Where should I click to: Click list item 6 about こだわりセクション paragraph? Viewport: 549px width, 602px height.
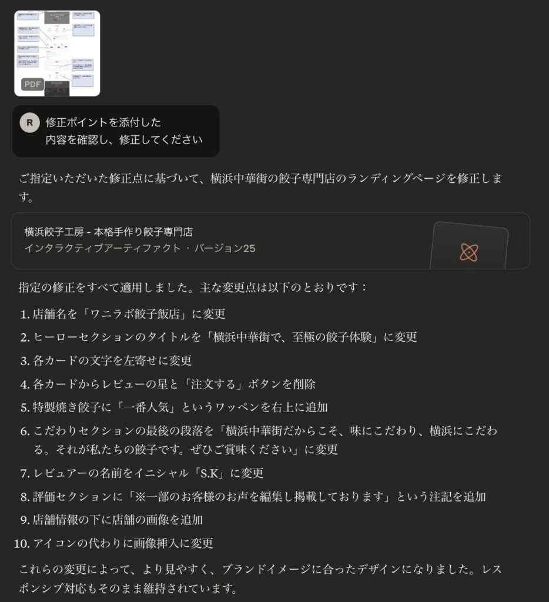[259, 440]
